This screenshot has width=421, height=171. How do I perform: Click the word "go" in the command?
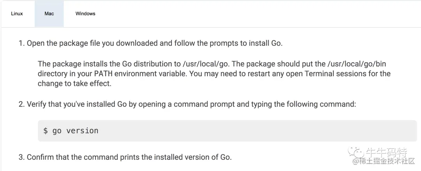click(57, 131)
